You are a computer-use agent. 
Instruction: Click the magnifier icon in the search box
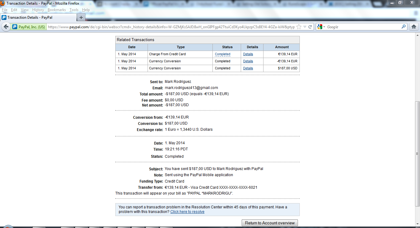pyautogui.click(x=404, y=27)
